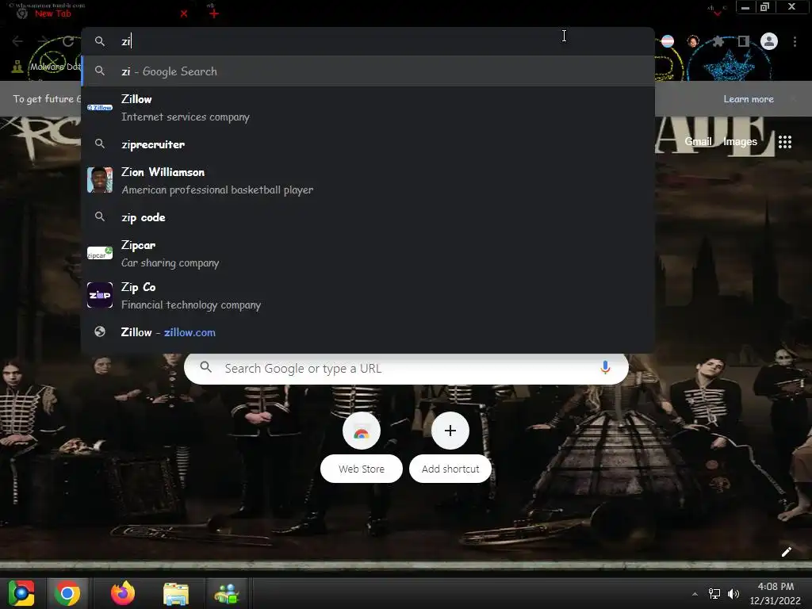Click the Zillow logo thumbnail
Image resolution: width=812 pixels, height=609 pixels.
tap(100, 108)
